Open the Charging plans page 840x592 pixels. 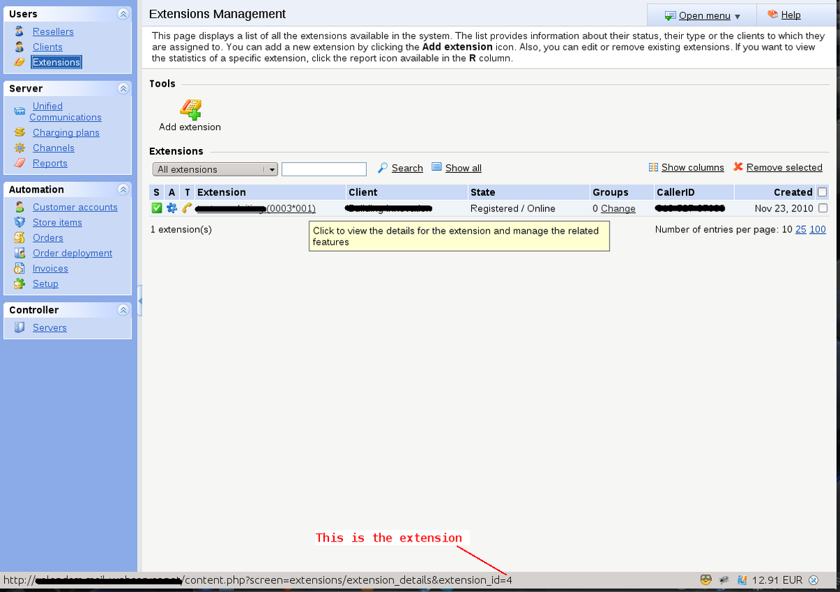[66, 132]
